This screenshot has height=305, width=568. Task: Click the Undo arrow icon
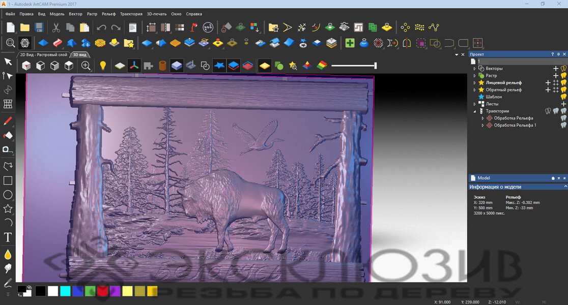(x=101, y=27)
